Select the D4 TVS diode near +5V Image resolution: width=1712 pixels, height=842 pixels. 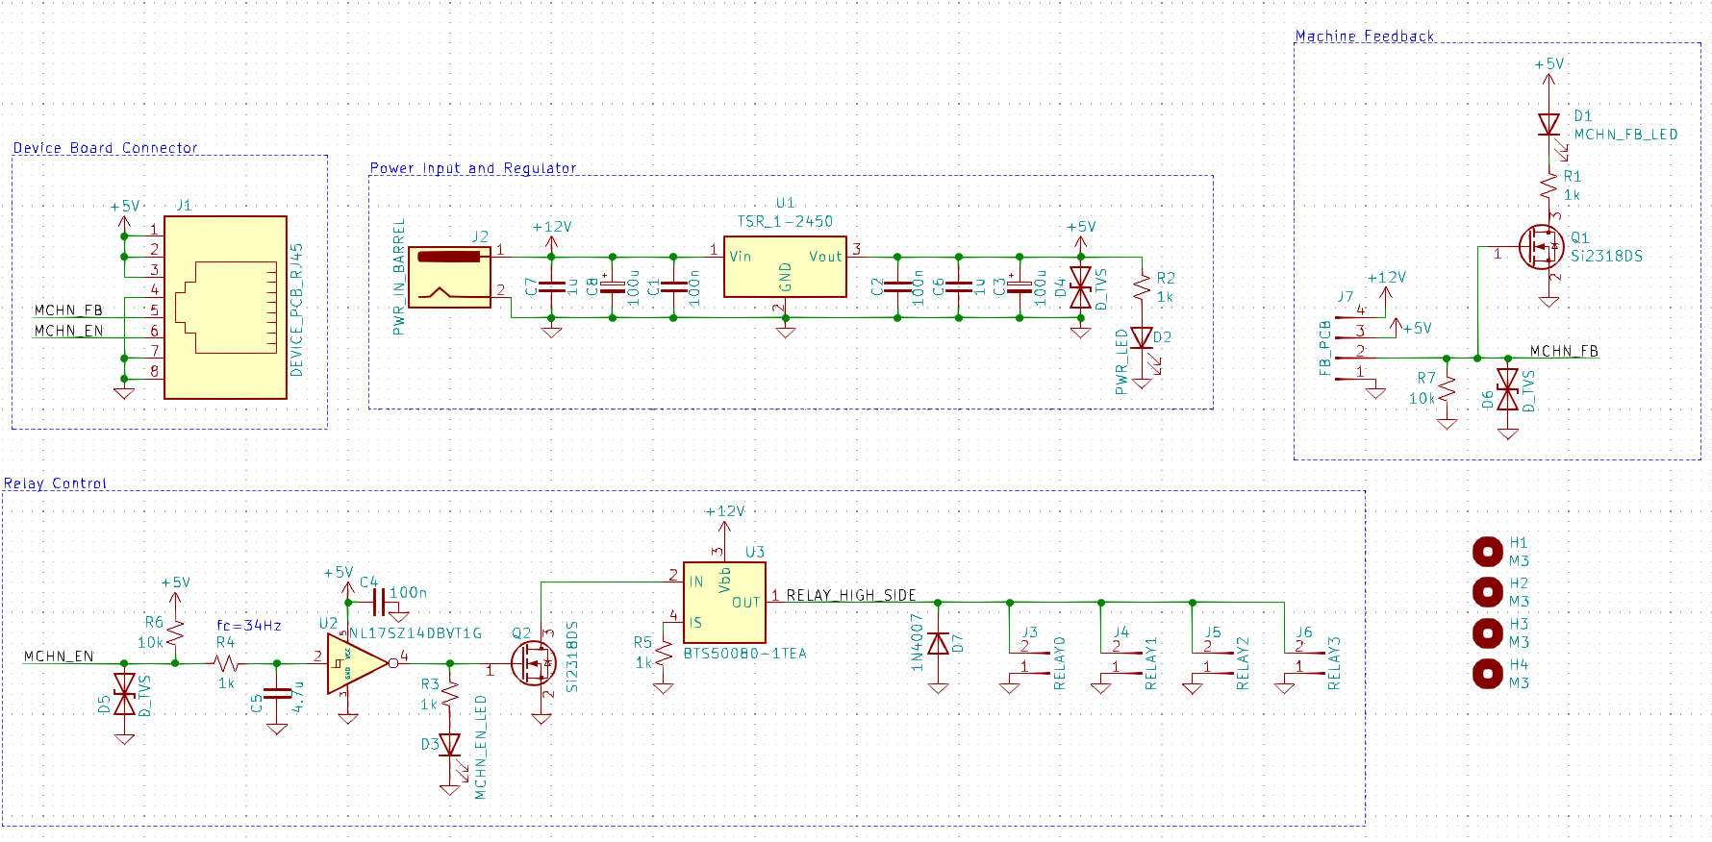[1080, 286]
